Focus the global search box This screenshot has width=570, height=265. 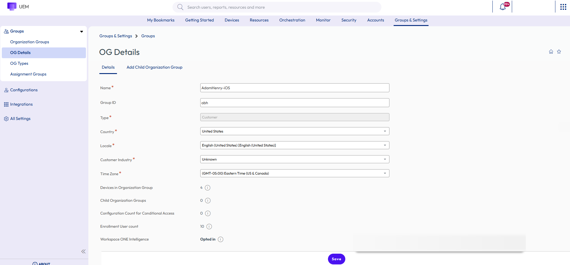(x=277, y=7)
